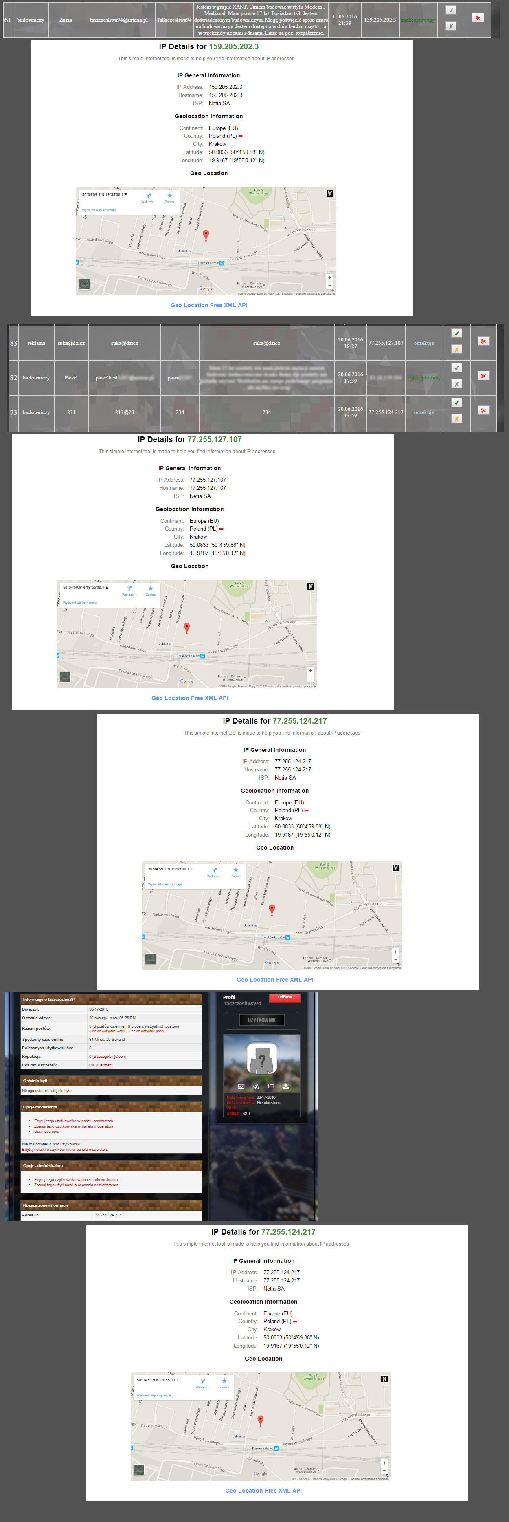This screenshot has width=509, height=1522.
Task: Click the red delete icon in row 82
Action: (483, 376)
